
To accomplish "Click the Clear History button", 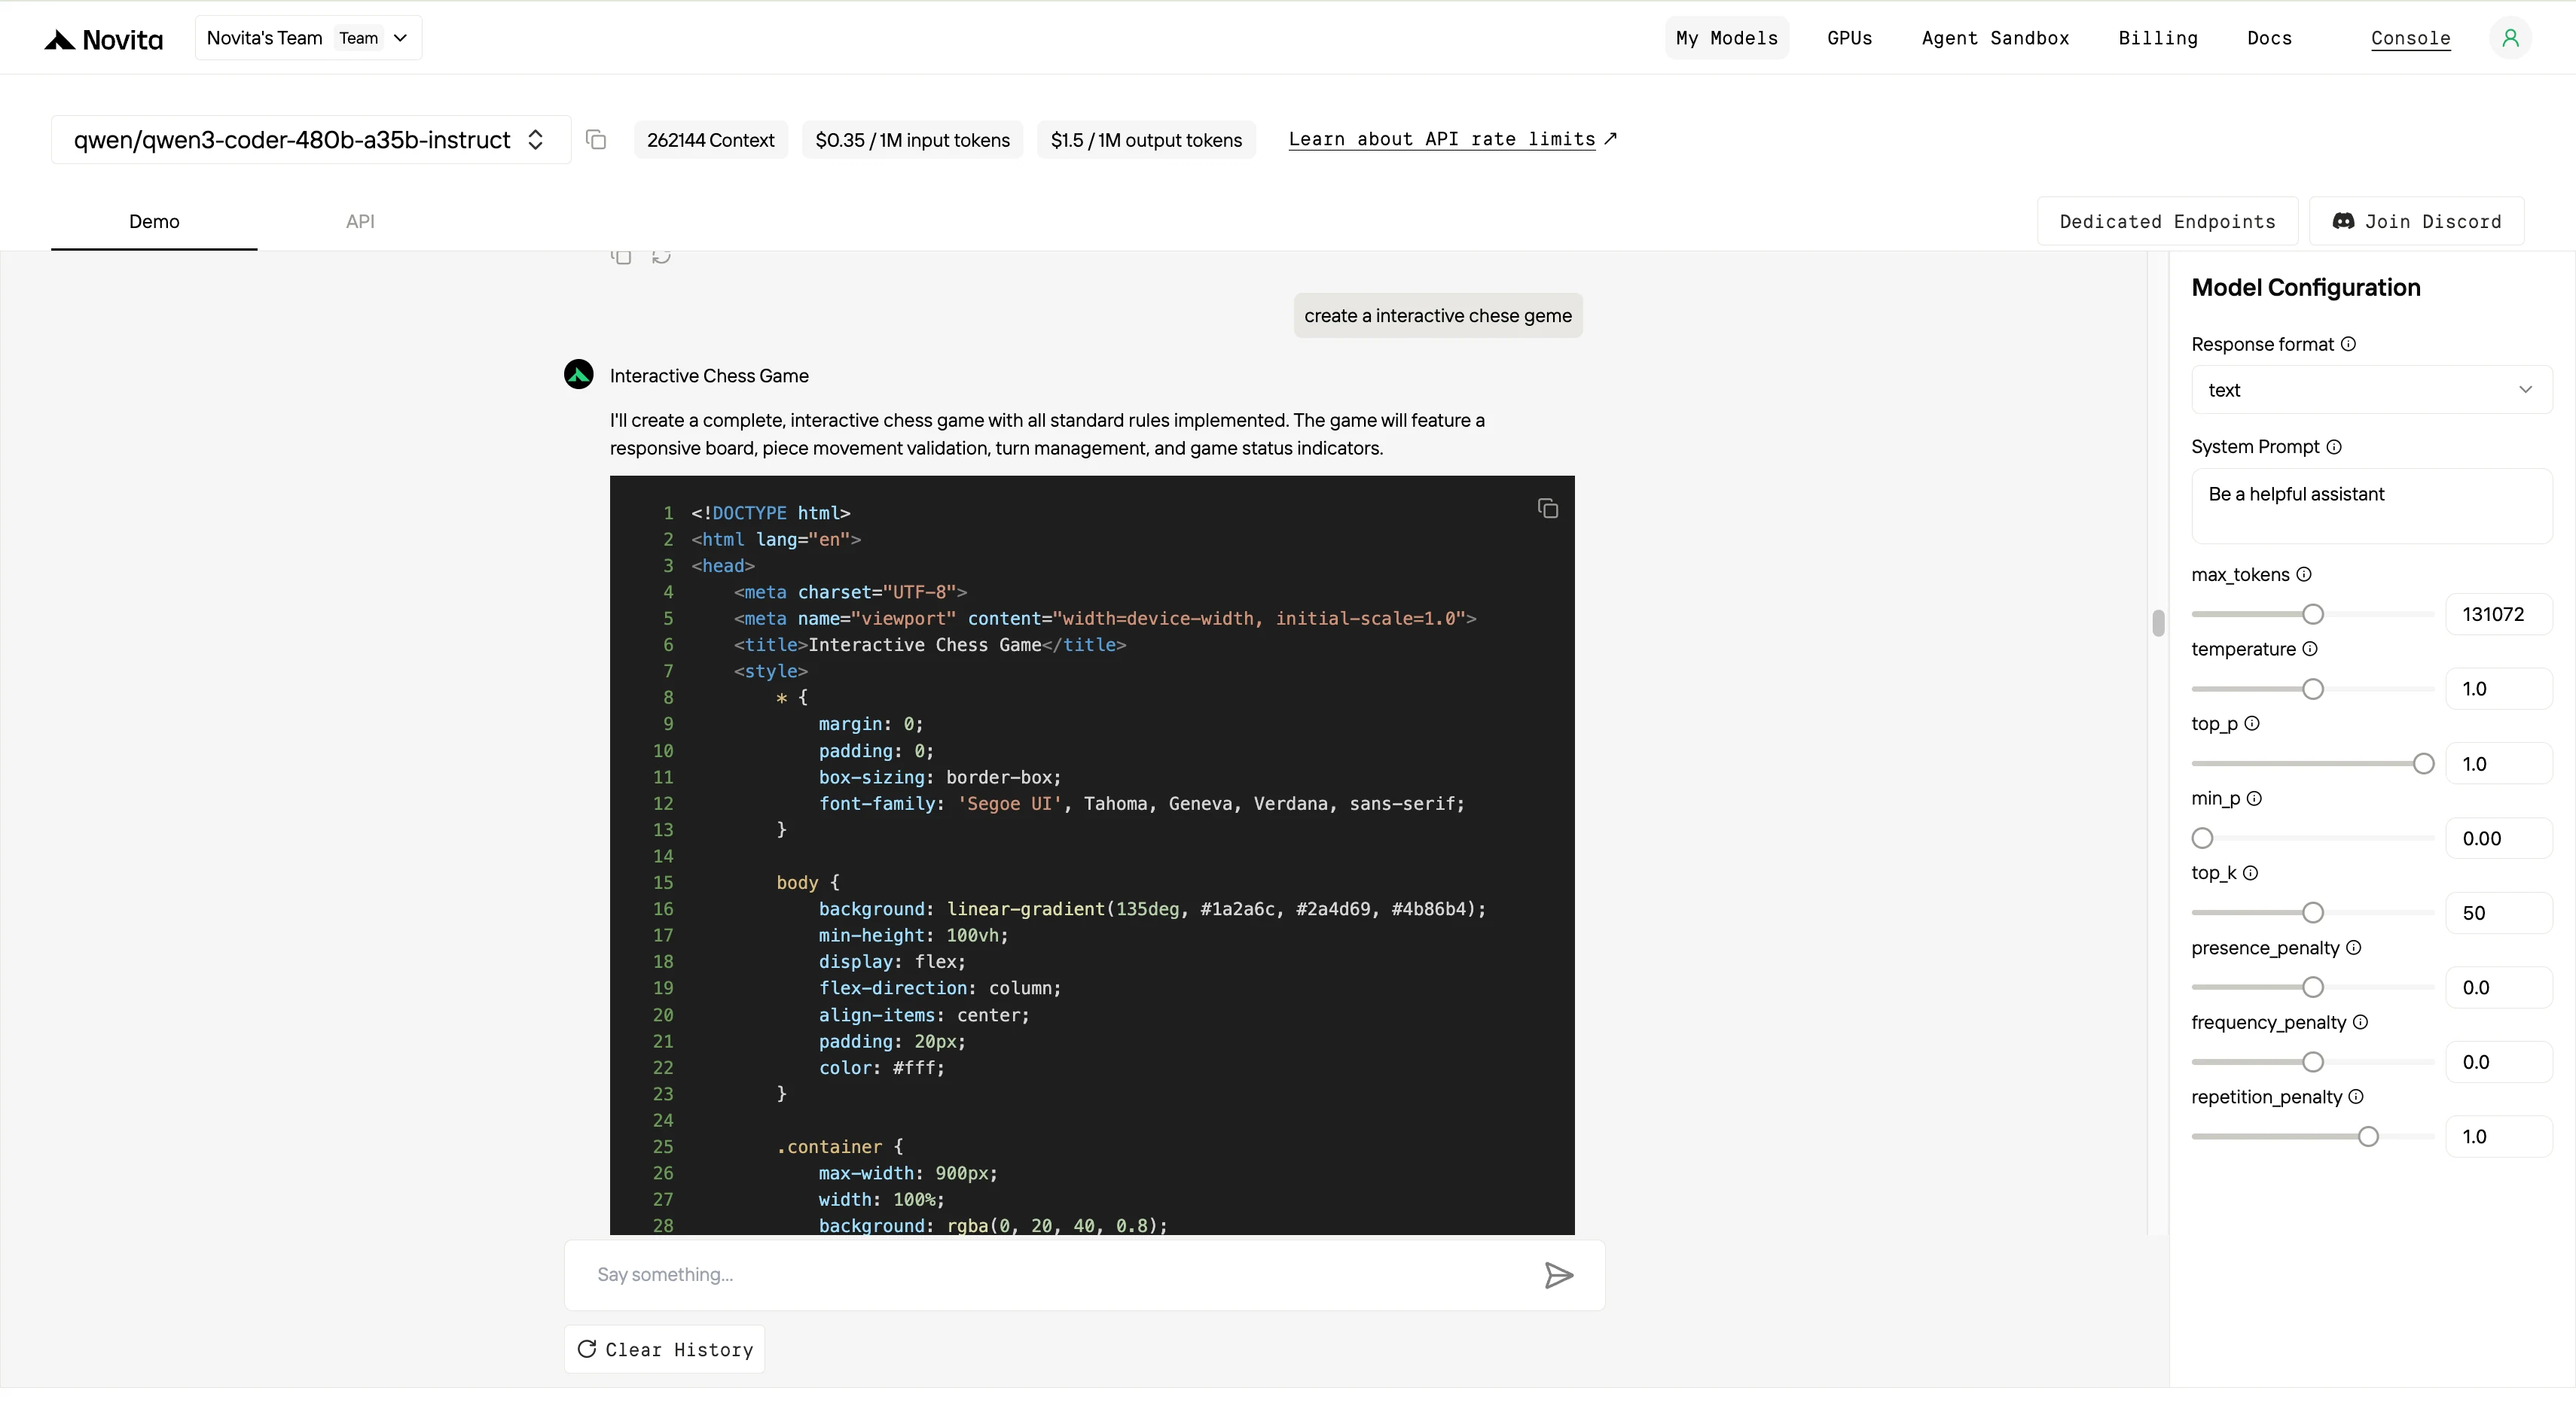I will 664,1349.
